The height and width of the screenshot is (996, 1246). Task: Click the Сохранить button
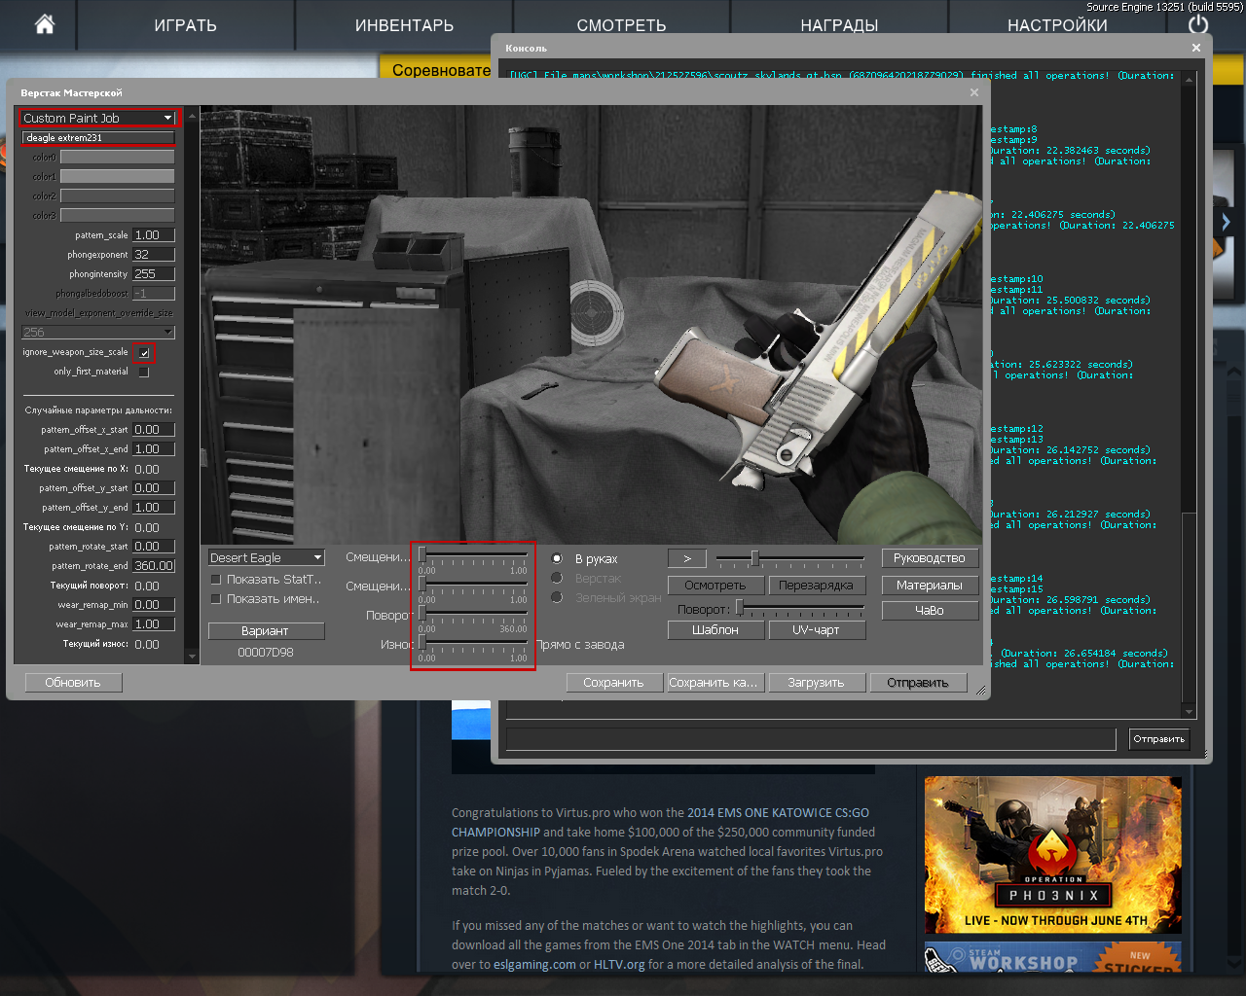click(x=613, y=682)
